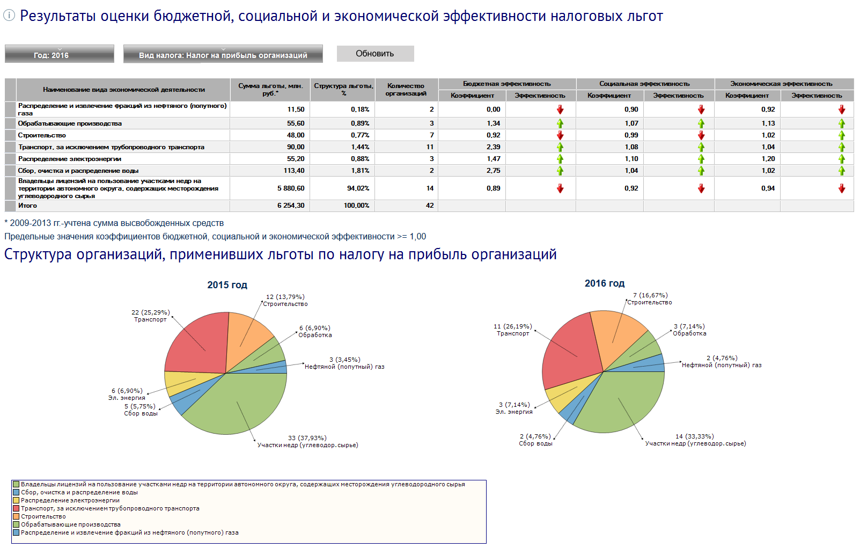The height and width of the screenshot is (555, 867).
Task: Click legend swatch for Владельцы лицензий на пользование участками недр
Action: 16,484
